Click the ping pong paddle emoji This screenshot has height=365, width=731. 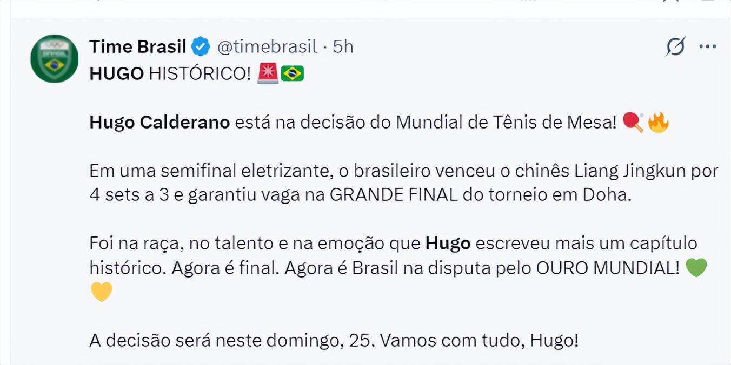[633, 123]
